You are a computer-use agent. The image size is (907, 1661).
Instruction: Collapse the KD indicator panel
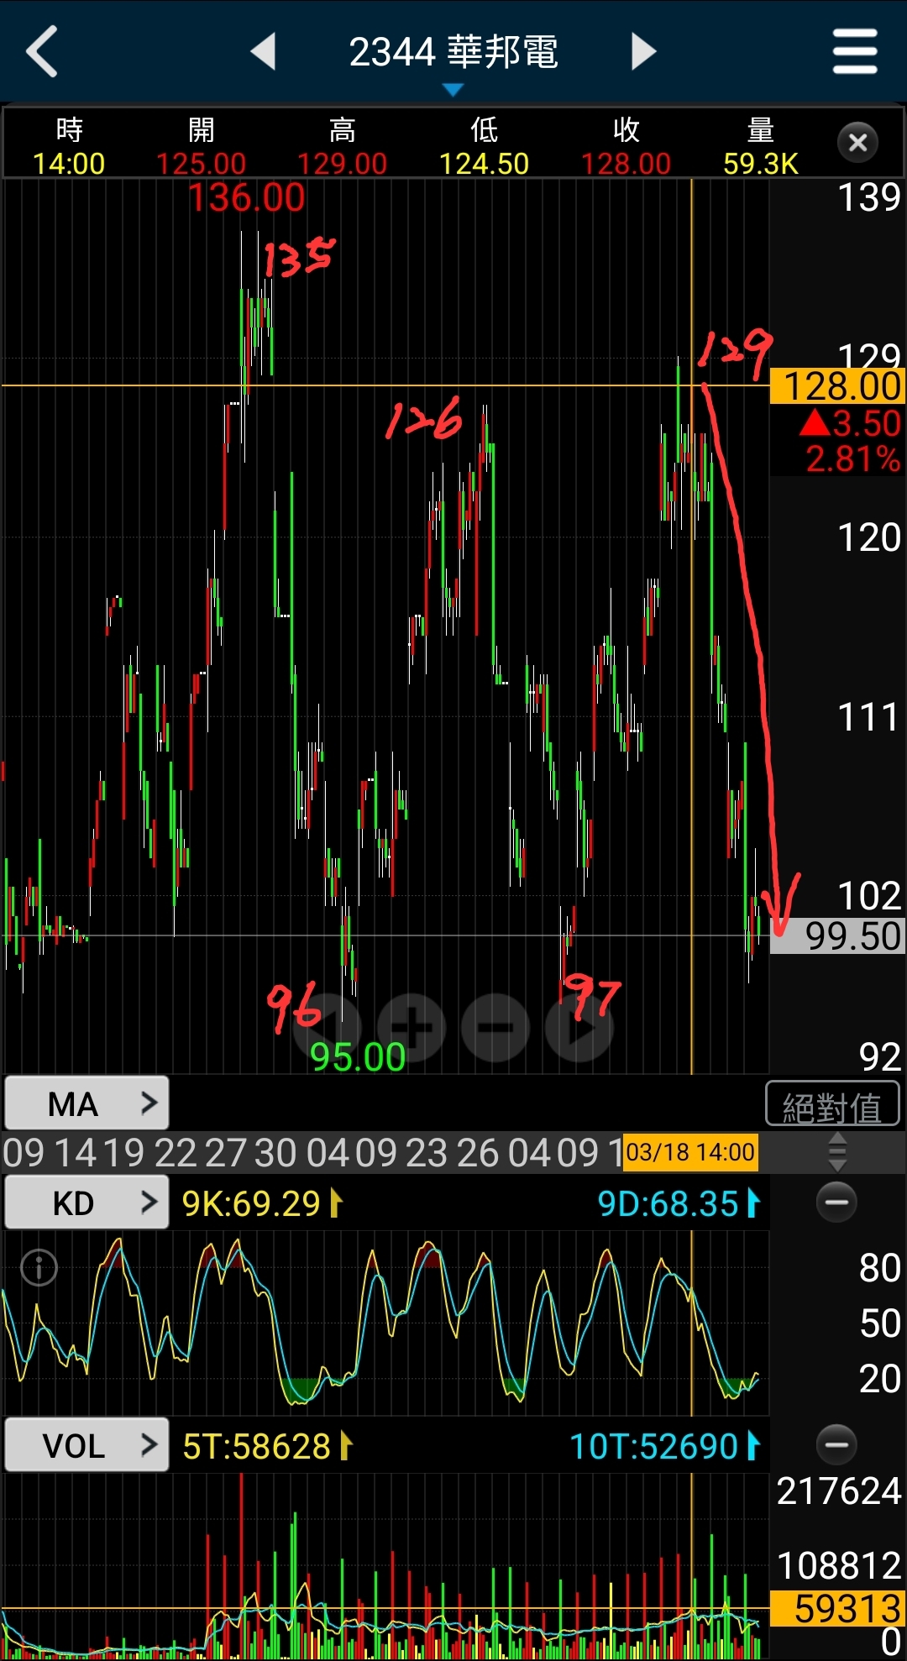pyautogui.click(x=836, y=1203)
